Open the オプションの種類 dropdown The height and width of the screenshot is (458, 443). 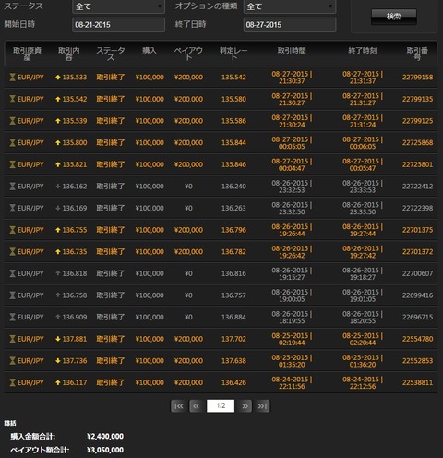(x=290, y=6)
